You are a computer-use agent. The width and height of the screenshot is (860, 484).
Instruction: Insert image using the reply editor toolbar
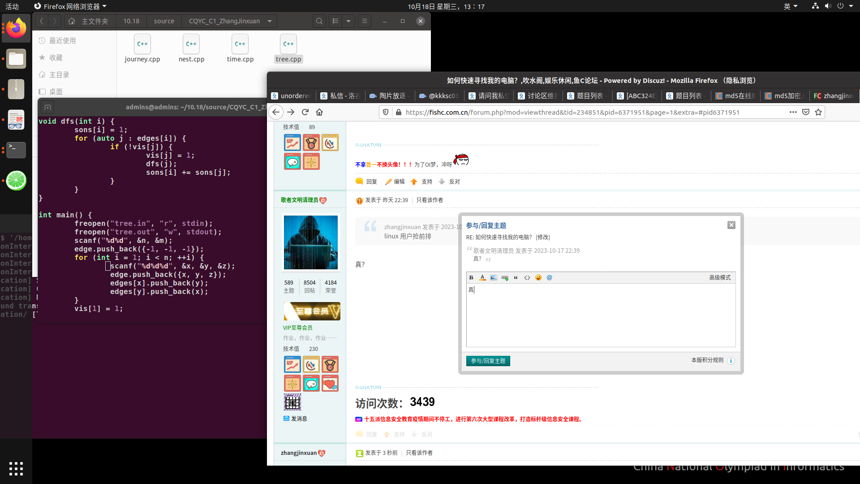494,278
